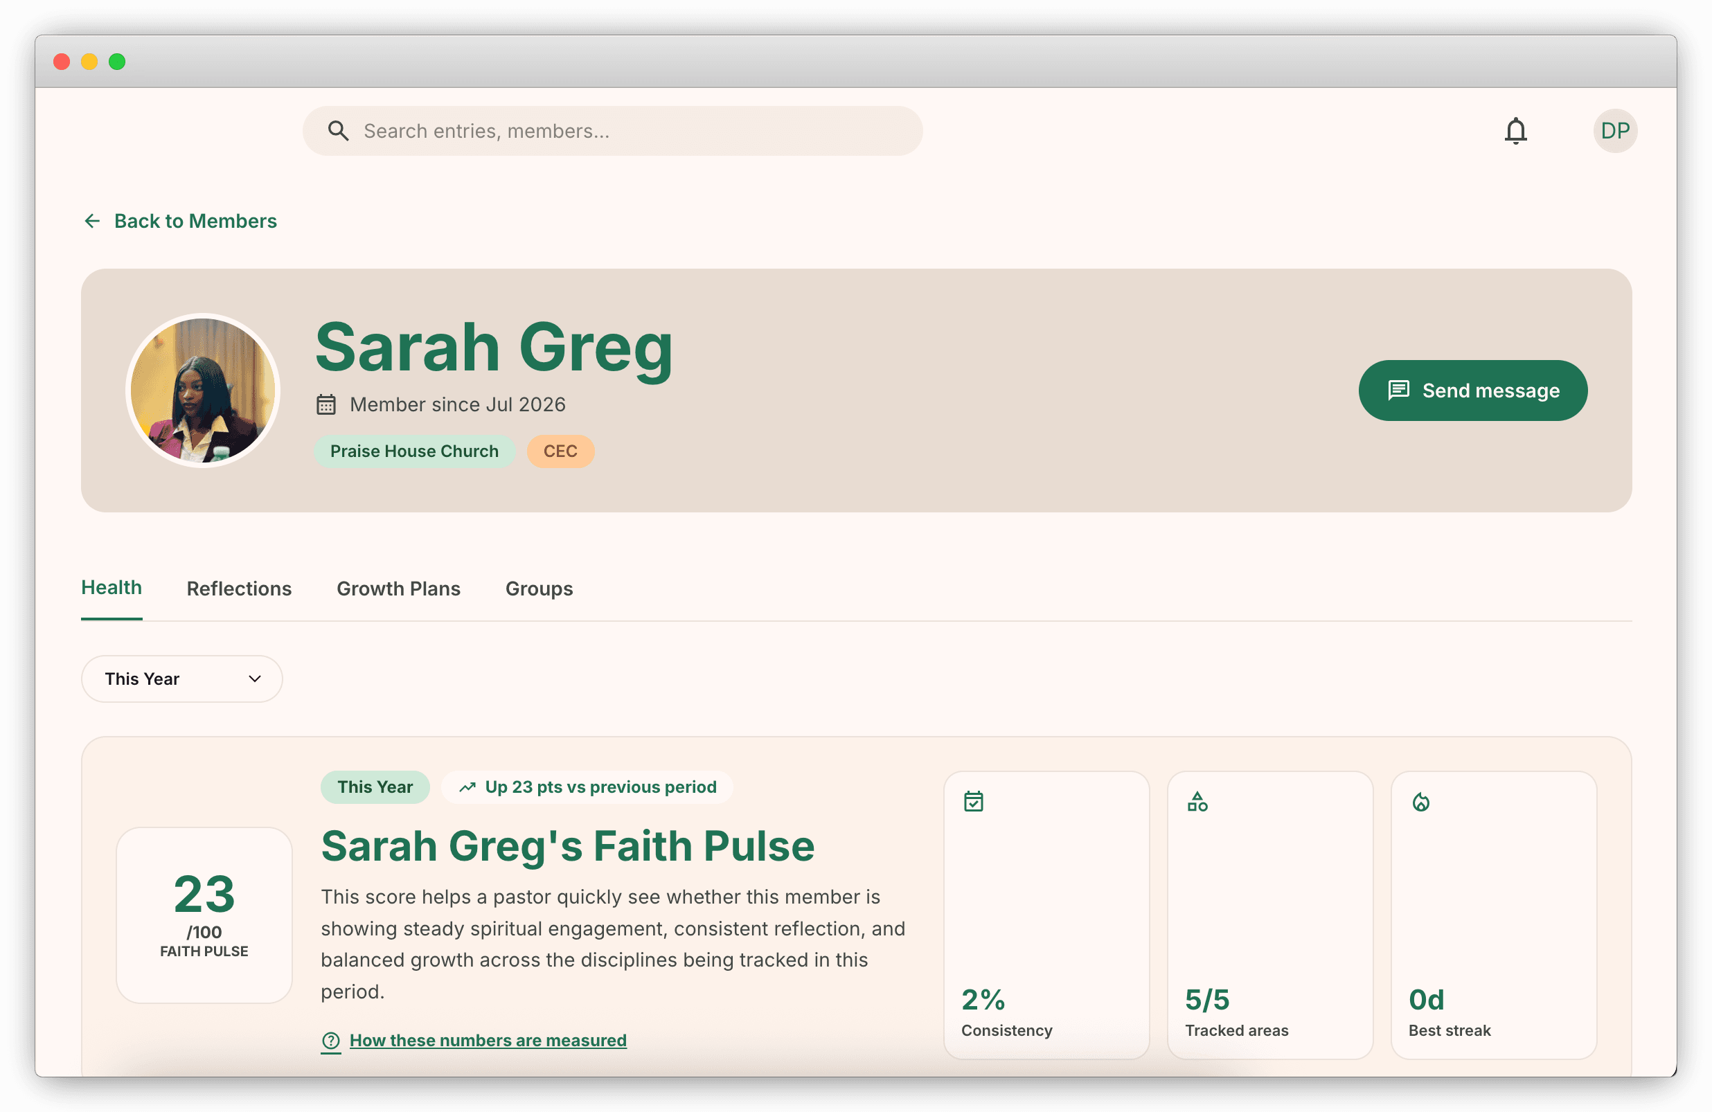Switch to the Health tab
1712x1112 pixels.
(112, 588)
